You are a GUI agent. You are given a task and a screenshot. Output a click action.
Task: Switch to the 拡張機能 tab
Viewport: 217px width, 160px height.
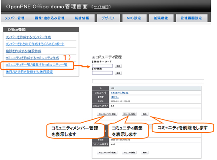161,18
